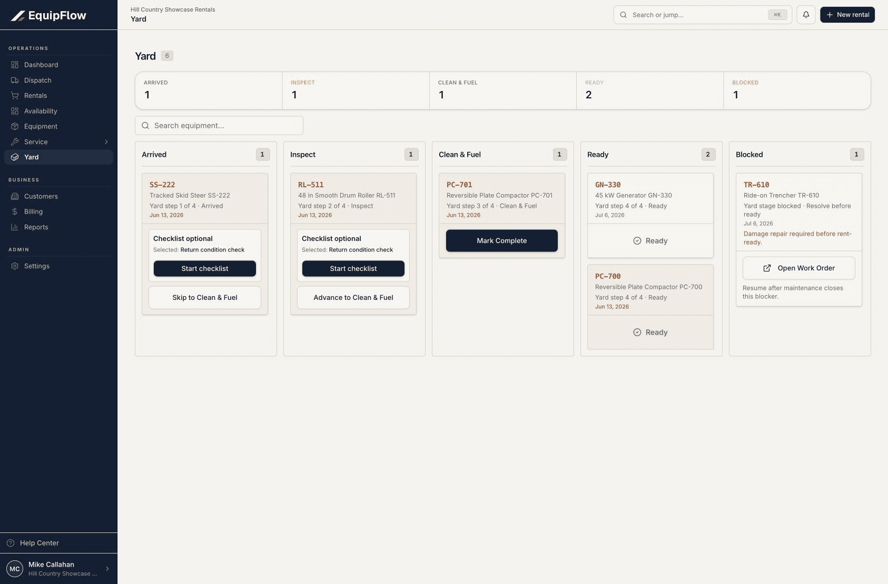Image resolution: width=888 pixels, height=584 pixels.
Task: Select the Ready summary tile
Action: 650,90
